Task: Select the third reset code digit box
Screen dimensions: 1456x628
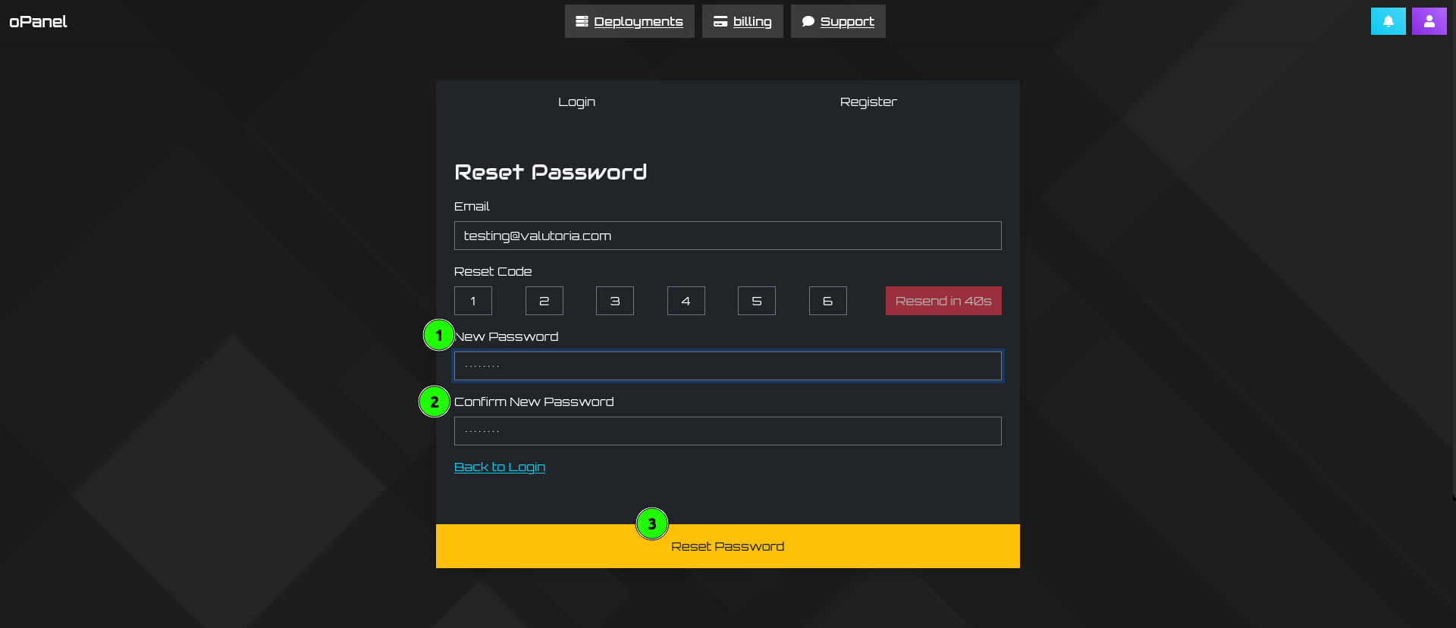Action: tap(615, 301)
